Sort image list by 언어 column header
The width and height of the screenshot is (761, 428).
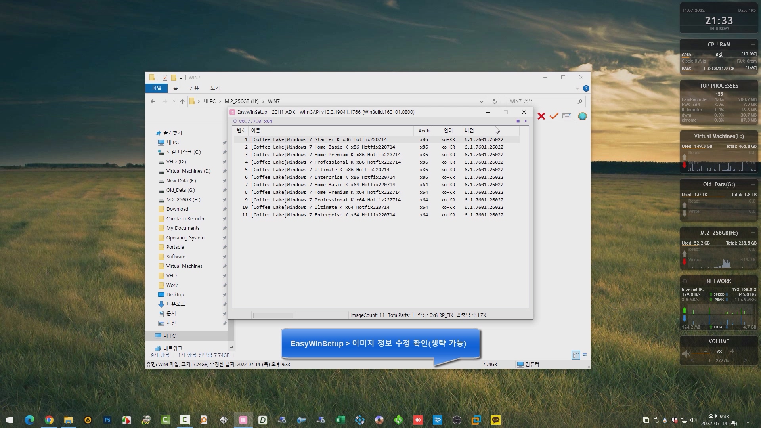[448, 130]
